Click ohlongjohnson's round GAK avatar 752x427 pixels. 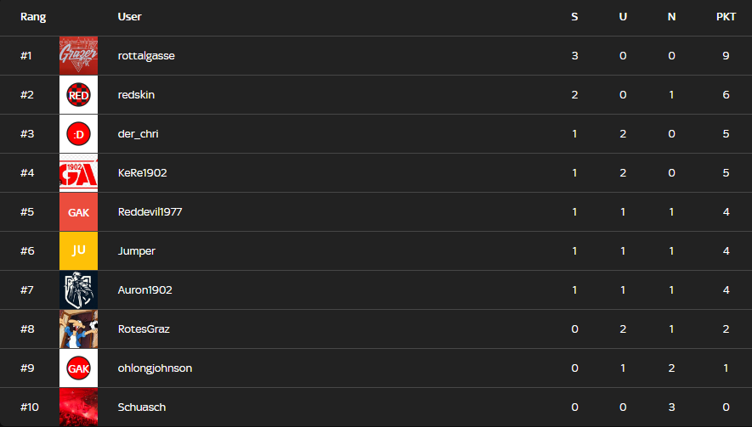(x=78, y=368)
